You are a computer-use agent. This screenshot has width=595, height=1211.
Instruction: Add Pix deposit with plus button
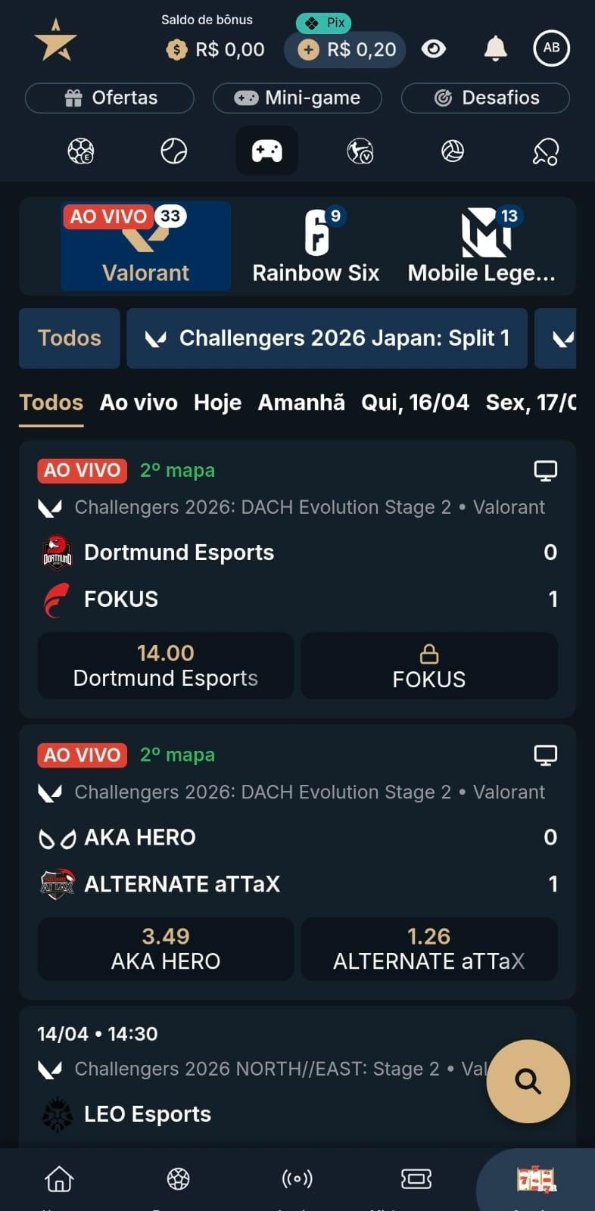[308, 50]
